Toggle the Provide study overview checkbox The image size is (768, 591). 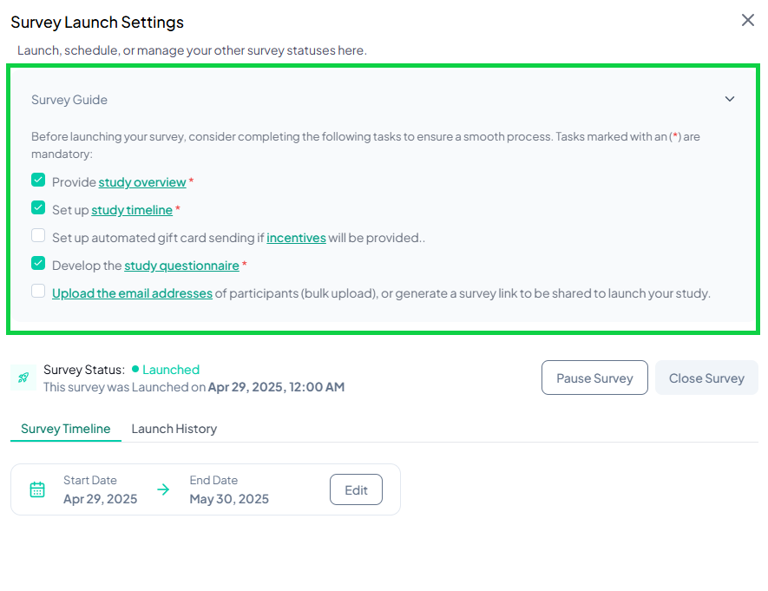[38, 181]
